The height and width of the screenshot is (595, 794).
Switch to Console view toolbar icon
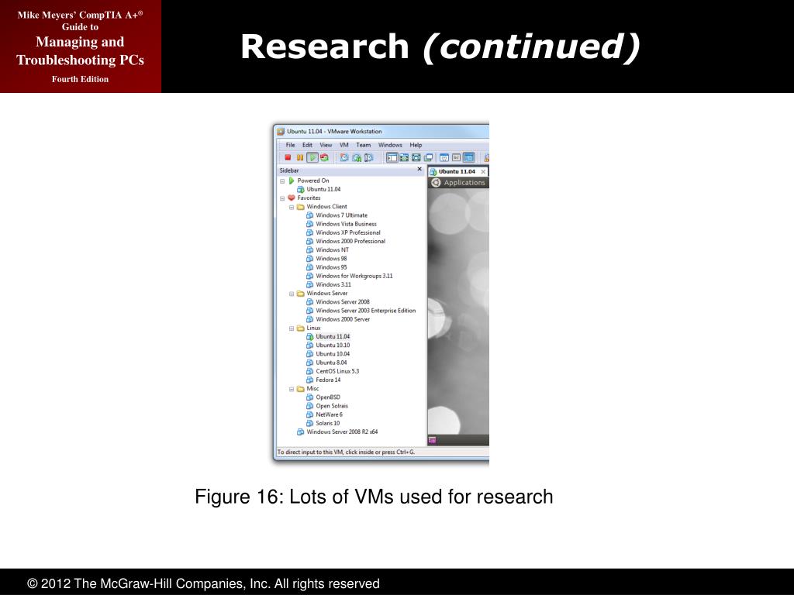469,158
